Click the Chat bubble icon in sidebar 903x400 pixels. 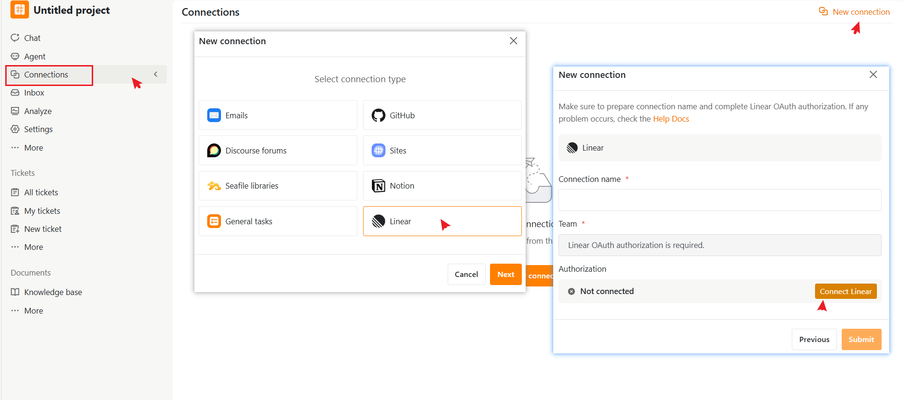(15, 38)
